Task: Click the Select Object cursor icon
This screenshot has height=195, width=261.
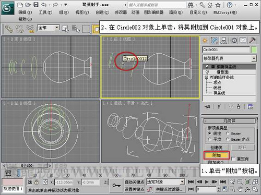Action: pyautogui.click(x=65, y=29)
